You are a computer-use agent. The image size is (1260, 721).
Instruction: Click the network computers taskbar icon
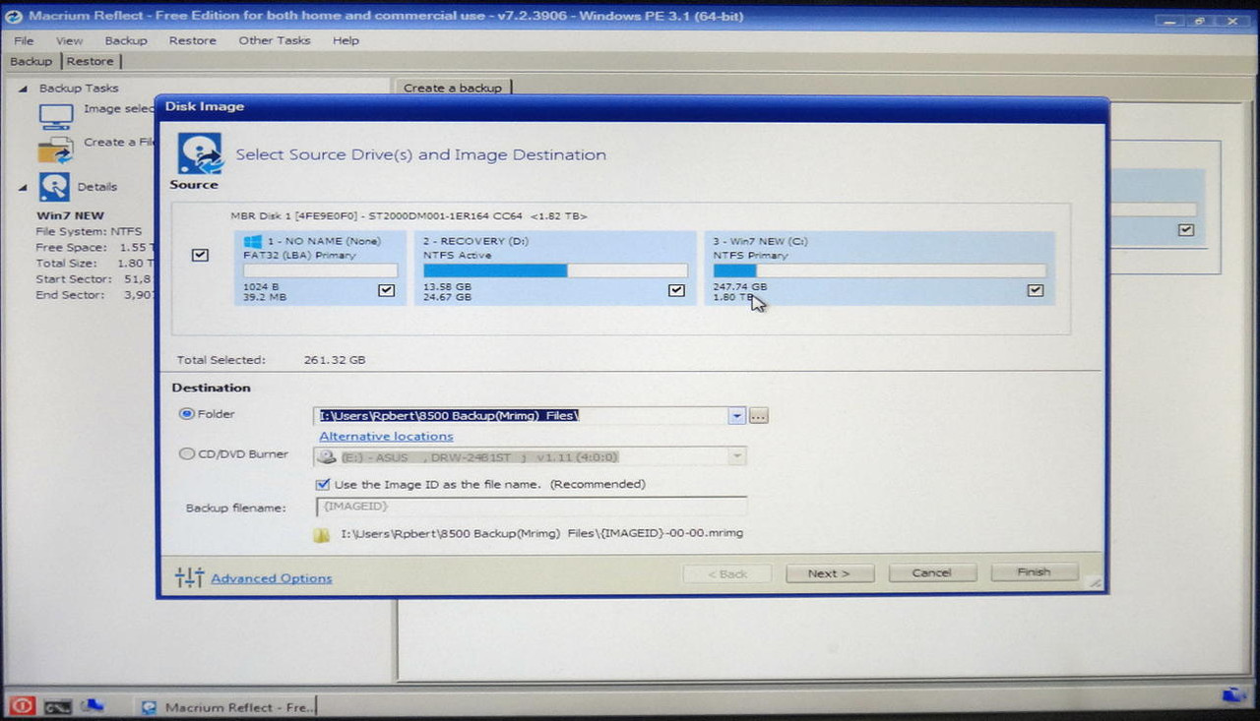pos(93,705)
